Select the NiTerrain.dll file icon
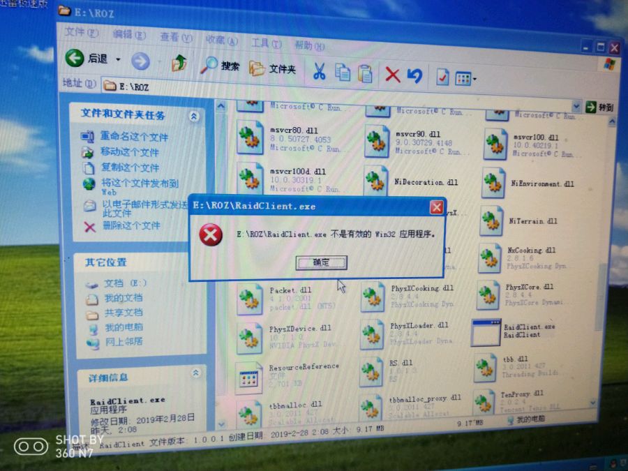The image size is (628, 471). [x=491, y=220]
